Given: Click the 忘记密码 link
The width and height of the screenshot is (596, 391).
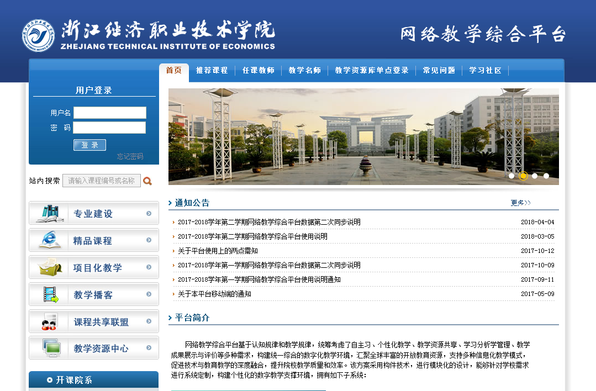Looking at the screenshot, I should click(x=130, y=156).
